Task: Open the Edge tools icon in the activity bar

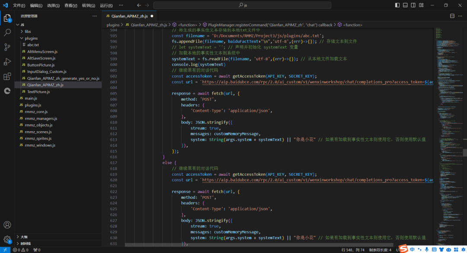Action: [x=7, y=91]
